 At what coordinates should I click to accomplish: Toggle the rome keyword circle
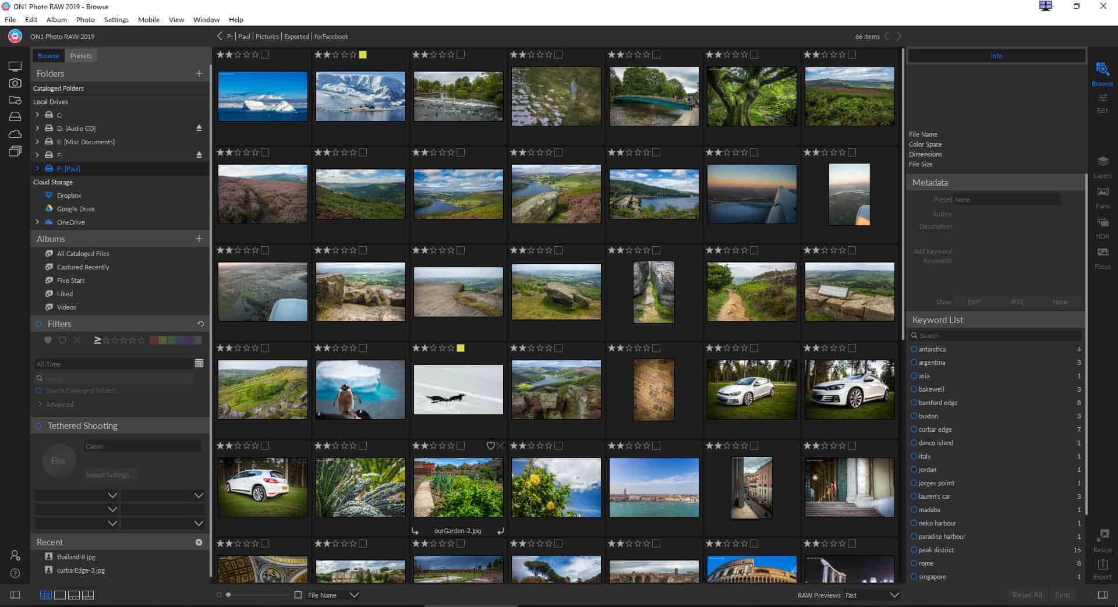(914, 563)
